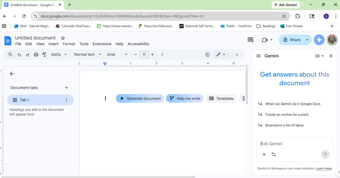Open the zoom 100% dropdown
This screenshot has height=178, width=340.
(x=59, y=55)
